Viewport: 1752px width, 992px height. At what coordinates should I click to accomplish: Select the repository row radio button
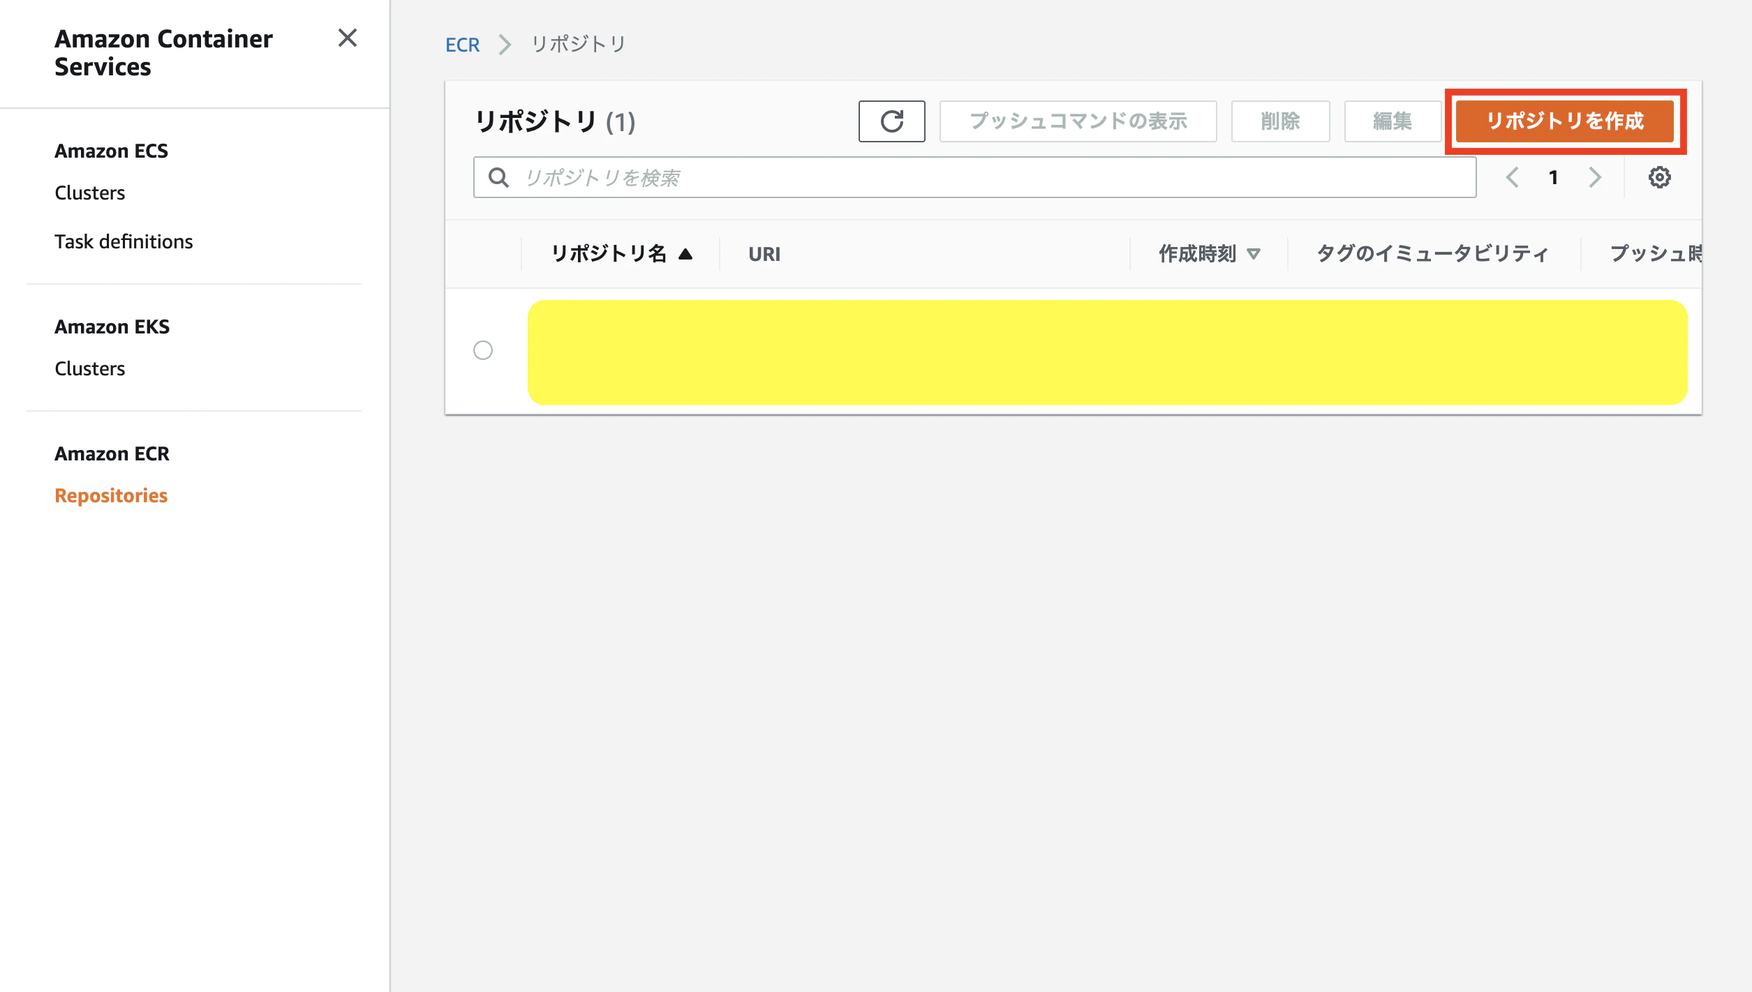click(483, 350)
